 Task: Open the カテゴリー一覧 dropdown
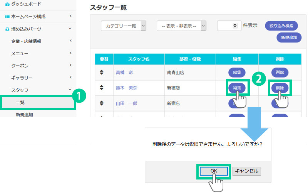(x=124, y=26)
